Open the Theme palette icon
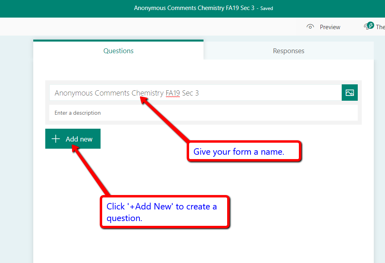The image size is (385, 263). pos(369,26)
